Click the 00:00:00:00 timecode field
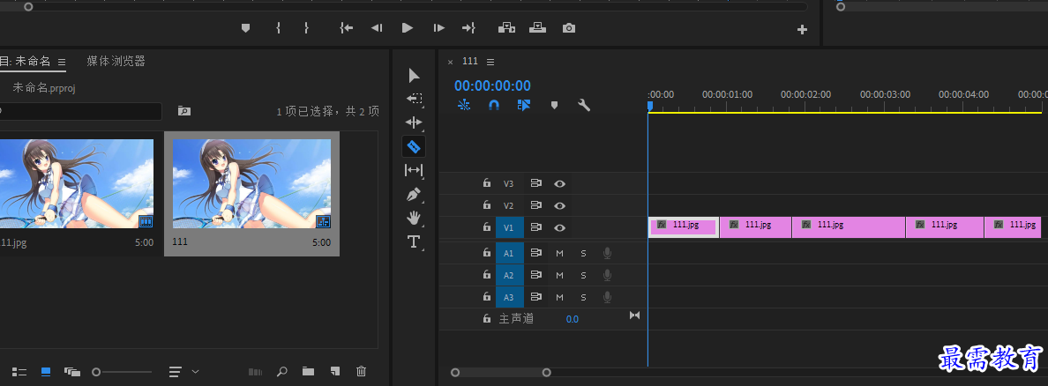This screenshot has width=1048, height=386. click(492, 85)
